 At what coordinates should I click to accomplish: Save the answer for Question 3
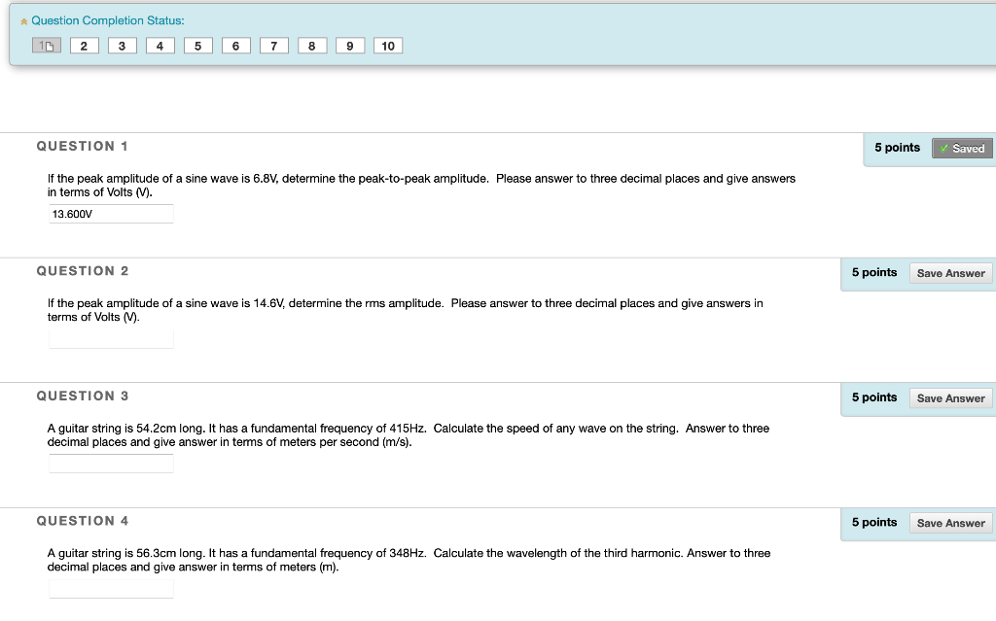950,398
